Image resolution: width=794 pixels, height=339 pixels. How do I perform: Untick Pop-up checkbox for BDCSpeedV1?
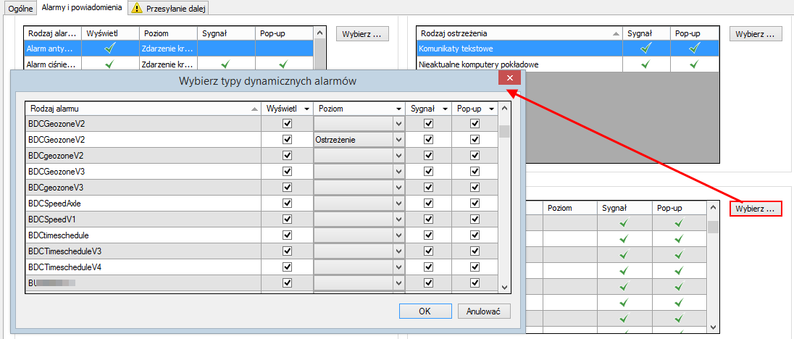tap(475, 219)
